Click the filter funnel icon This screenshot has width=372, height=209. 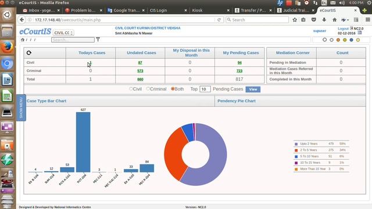[x=98, y=39]
